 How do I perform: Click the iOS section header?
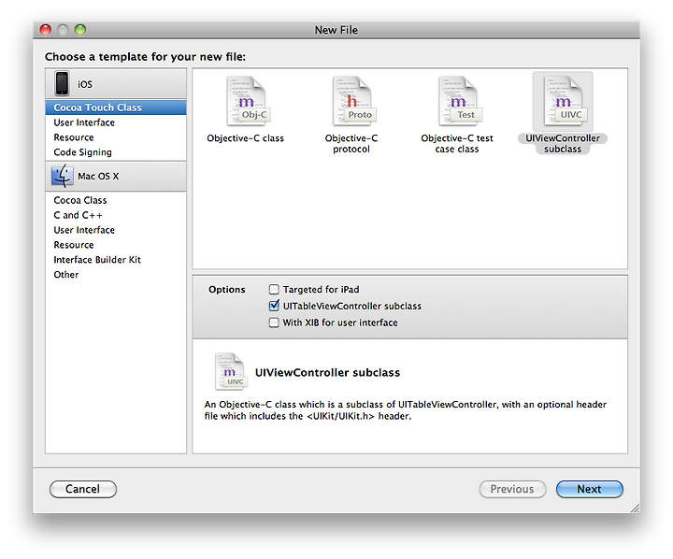[x=116, y=84]
